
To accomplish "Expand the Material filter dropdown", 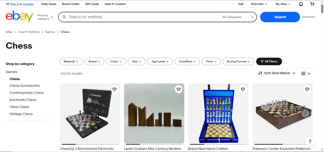I will pos(71,61).
